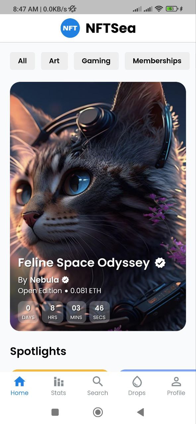Open creator Nebula's profile link

pos(44,280)
